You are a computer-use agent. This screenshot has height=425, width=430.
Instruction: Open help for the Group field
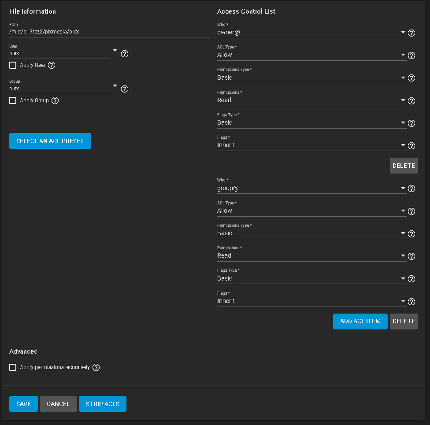pos(125,89)
